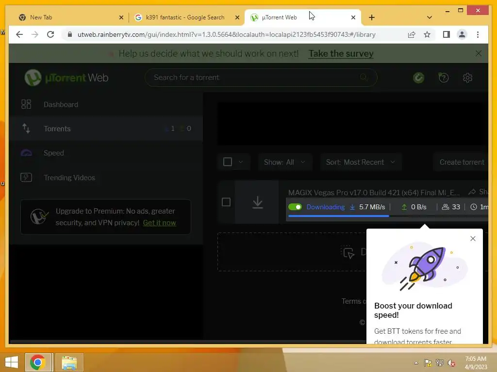Open a new tab with plus button
The height and width of the screenshot is (372, 497).
tap(372, 17)
